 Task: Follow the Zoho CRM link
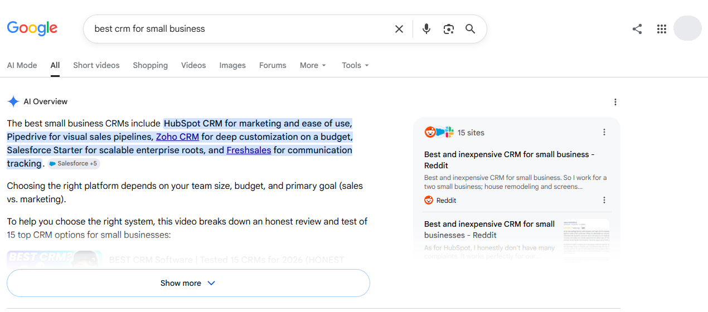tap(177, 136)
